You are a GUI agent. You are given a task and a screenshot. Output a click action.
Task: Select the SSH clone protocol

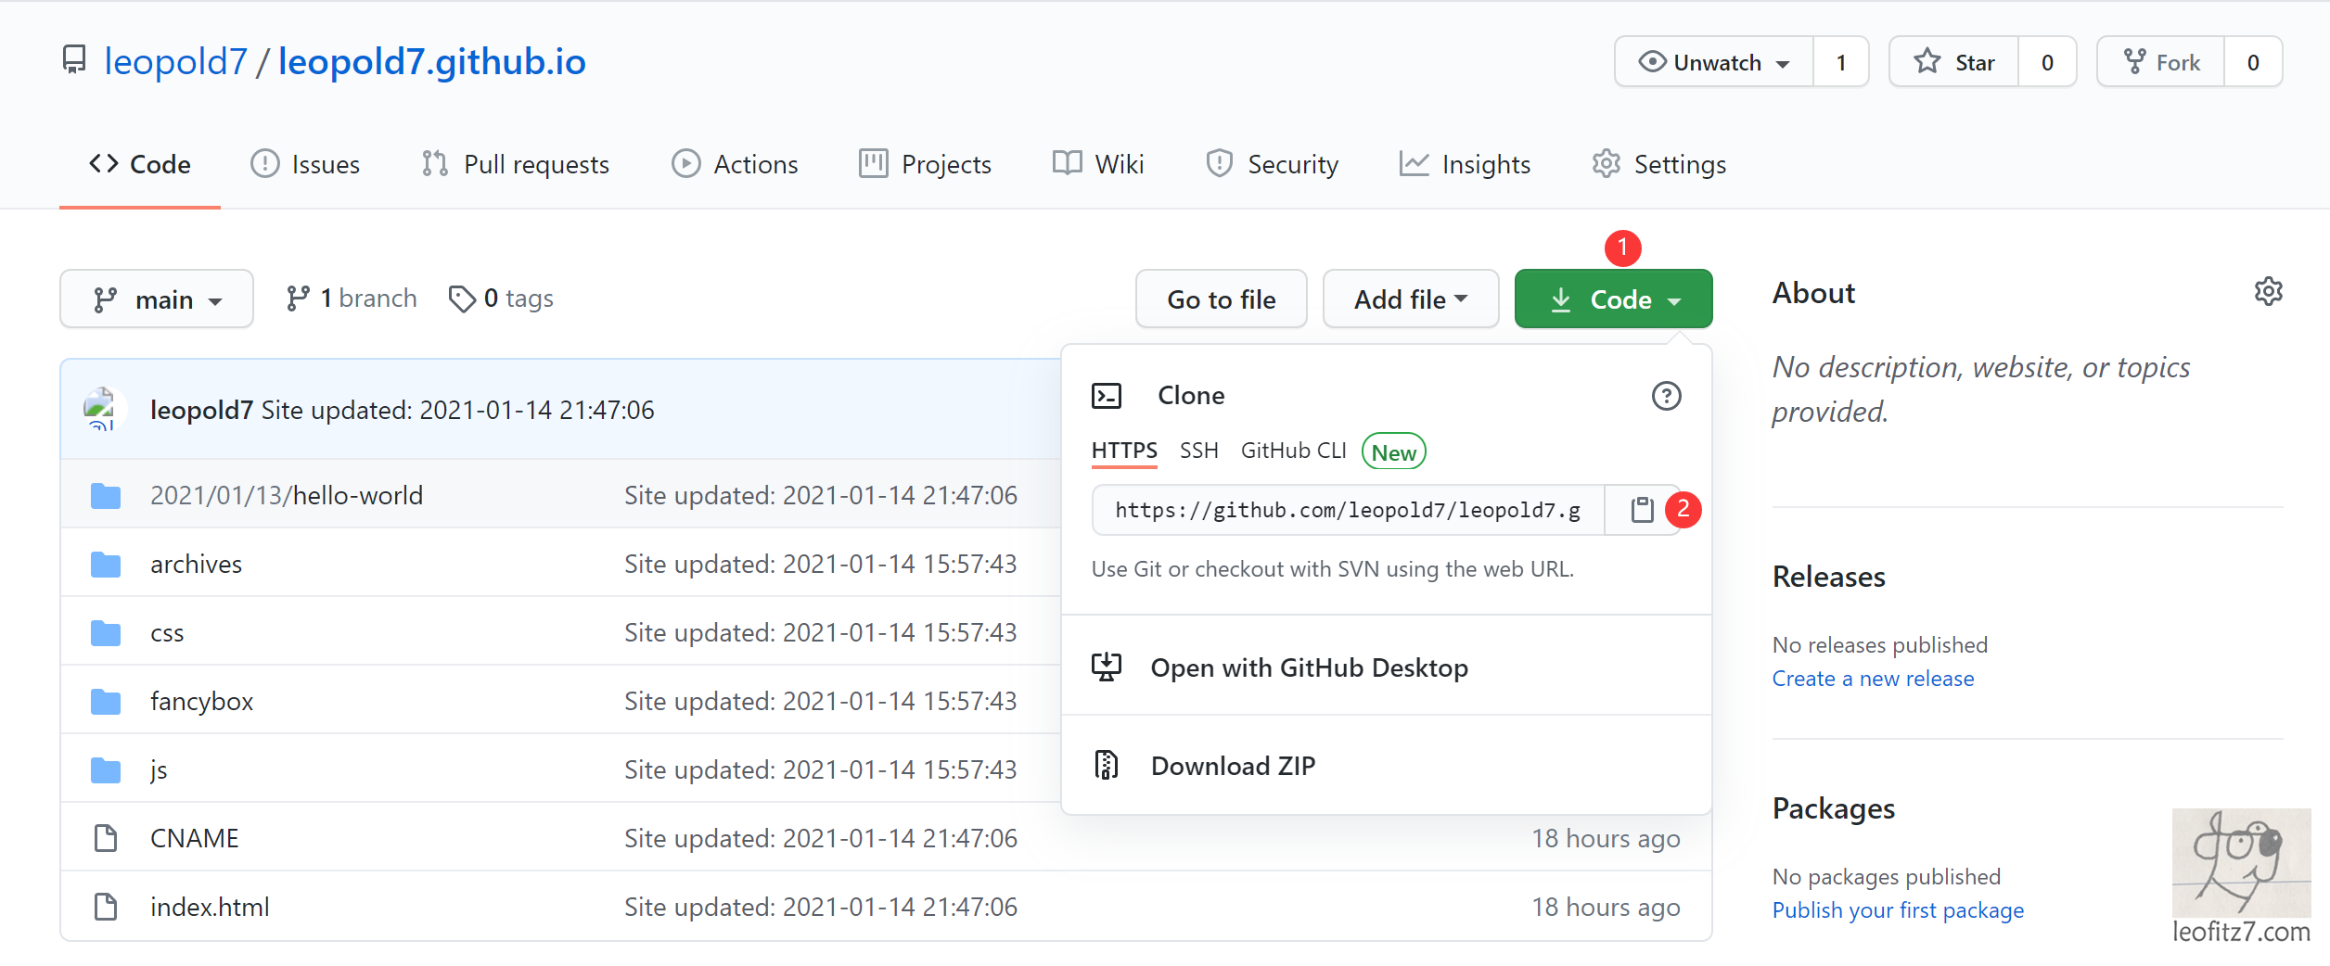point(1198,451)
